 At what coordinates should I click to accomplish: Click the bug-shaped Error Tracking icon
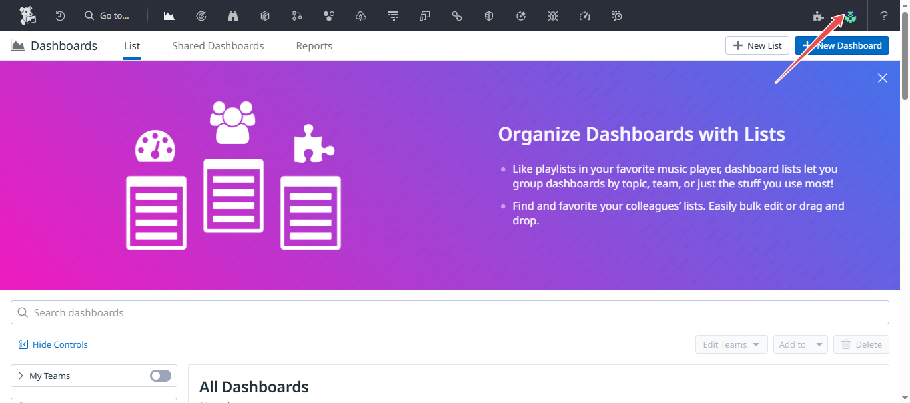552,15
